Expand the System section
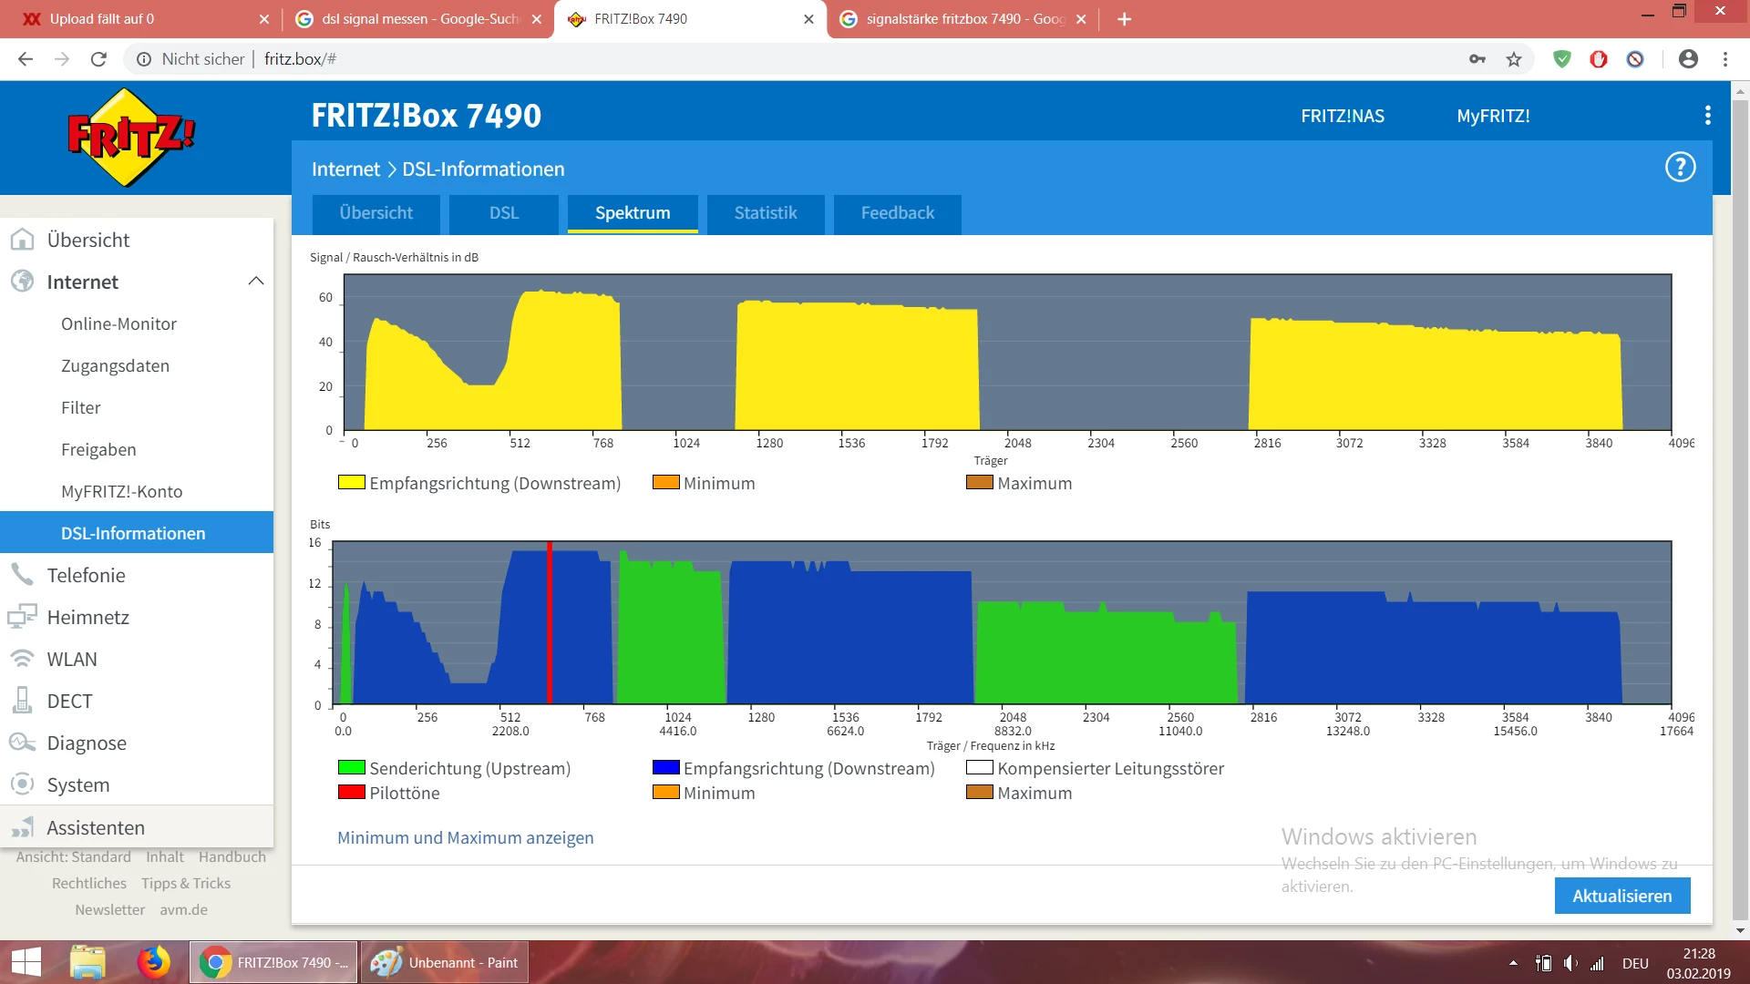Viewport: 1750px width, 984px height. click(77, 785)
